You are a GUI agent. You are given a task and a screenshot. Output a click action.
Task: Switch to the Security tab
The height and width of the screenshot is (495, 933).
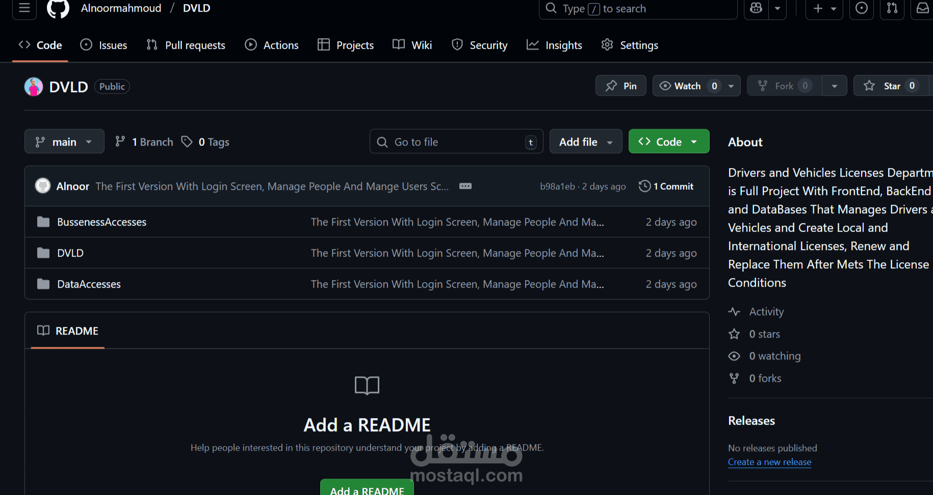[x=480, y=45]
